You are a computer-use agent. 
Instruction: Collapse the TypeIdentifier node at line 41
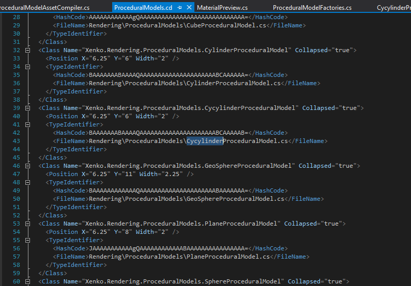click(27, 124)
